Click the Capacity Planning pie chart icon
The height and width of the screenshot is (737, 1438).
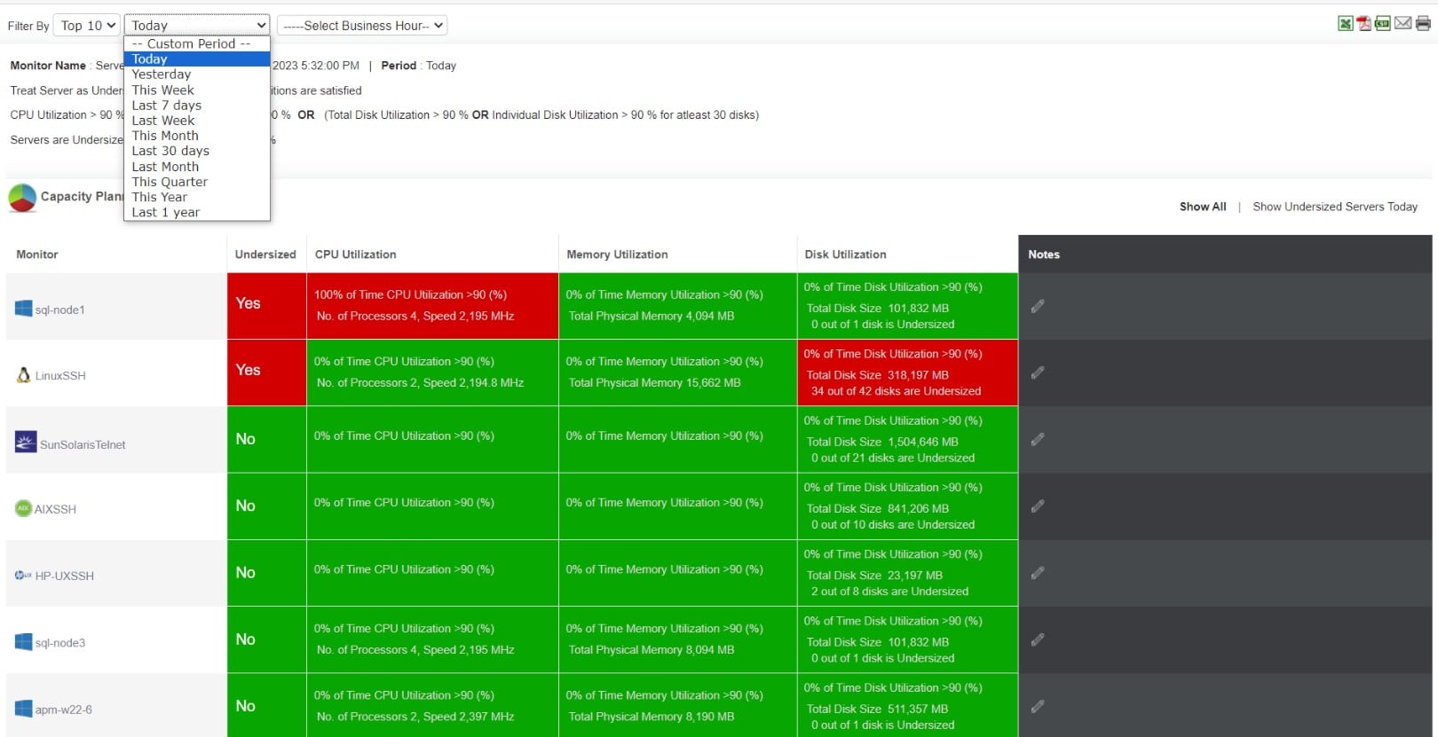22,198
